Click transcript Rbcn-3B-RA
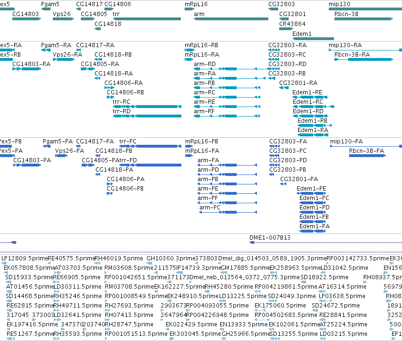This screenshot has height=341, width=402. coord(364,59)
